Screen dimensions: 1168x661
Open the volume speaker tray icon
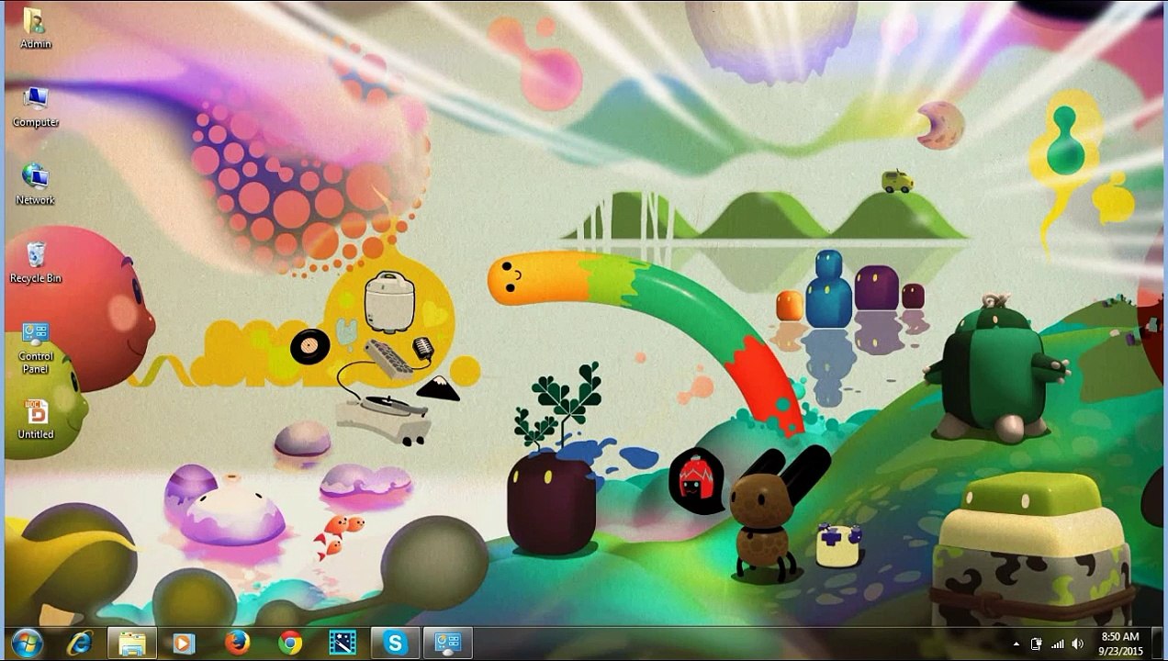click(x=1078, y=644)
